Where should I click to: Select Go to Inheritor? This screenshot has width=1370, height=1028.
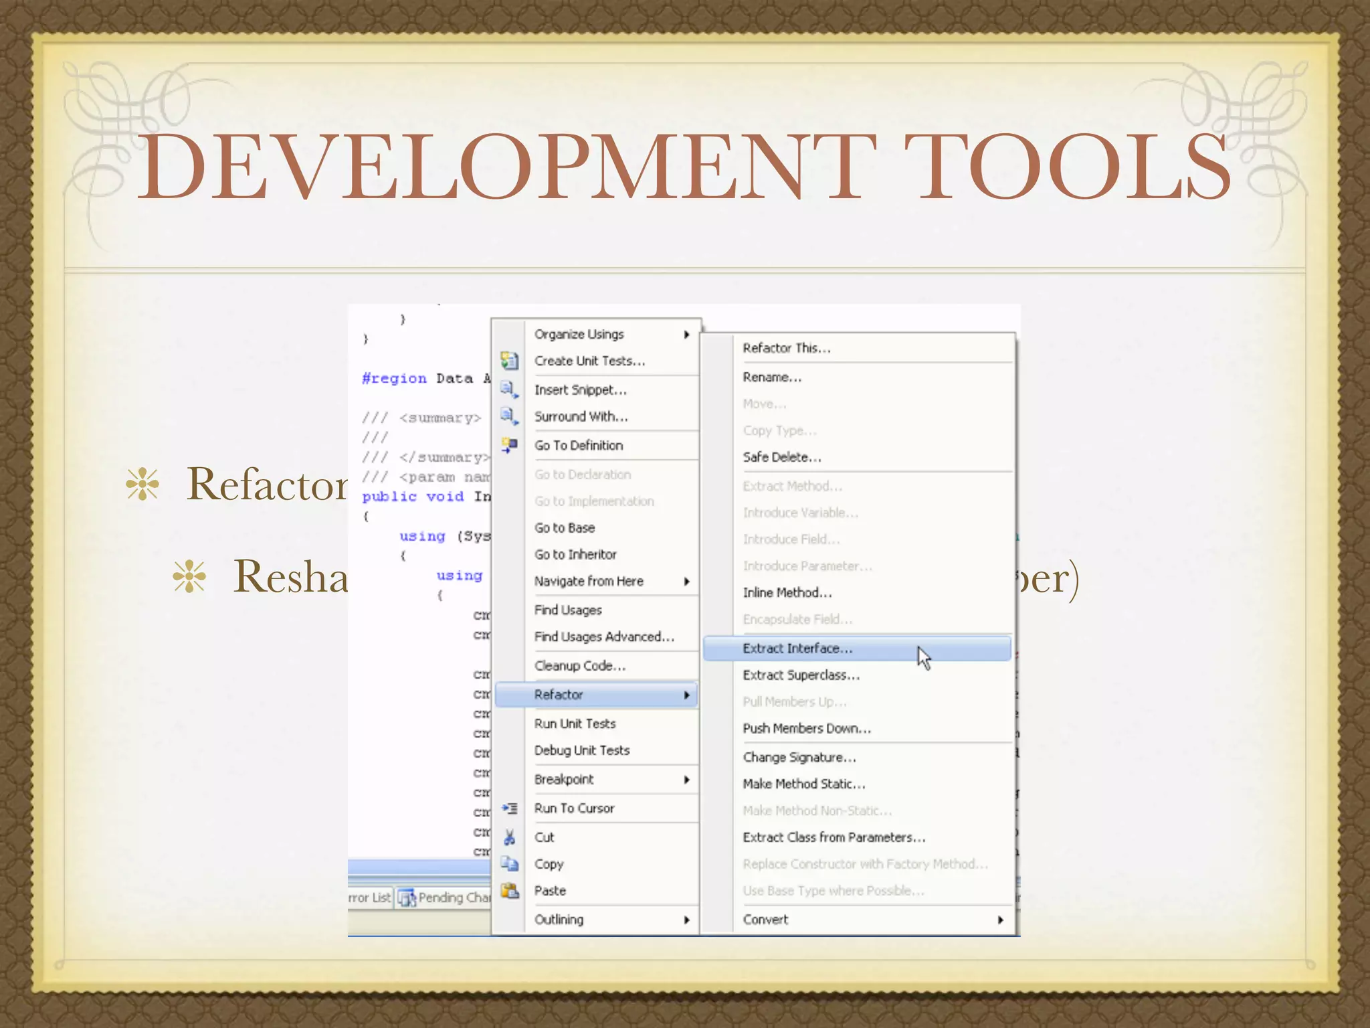596,554
